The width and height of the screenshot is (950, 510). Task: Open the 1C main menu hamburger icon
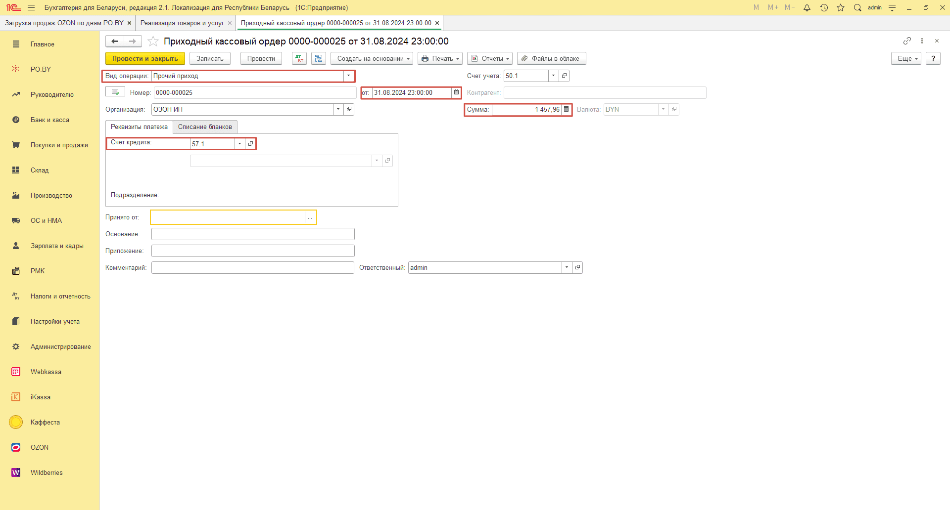tap(31, 7)
